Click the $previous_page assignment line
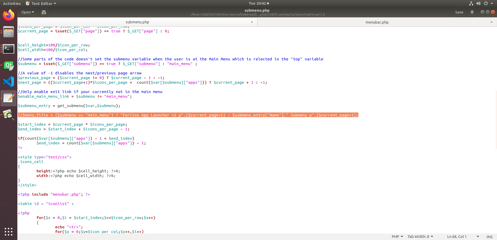This screenshot has height=240, width=497. [91, 78]
